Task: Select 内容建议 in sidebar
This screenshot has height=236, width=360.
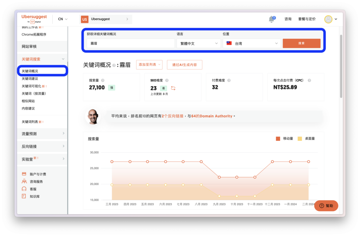Action: coord(28,108)
